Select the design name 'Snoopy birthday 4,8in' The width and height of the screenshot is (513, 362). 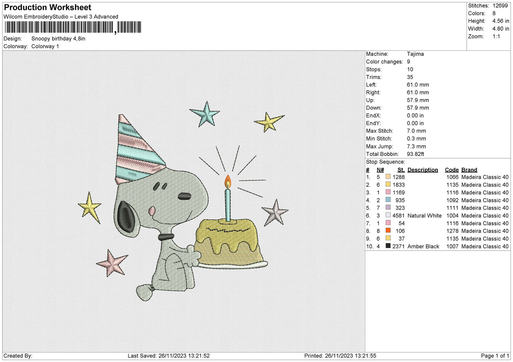[x=59, y=38]
